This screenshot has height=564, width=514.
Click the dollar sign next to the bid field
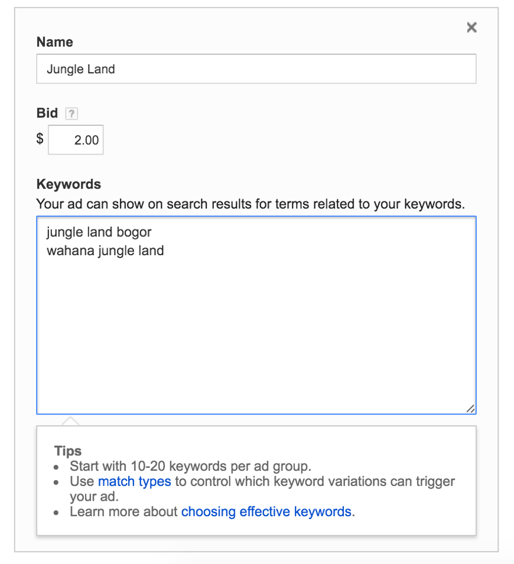coord(39,139)
